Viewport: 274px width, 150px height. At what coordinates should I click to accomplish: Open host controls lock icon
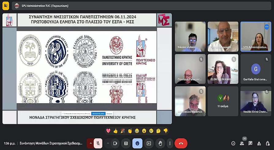pos(268,144)
